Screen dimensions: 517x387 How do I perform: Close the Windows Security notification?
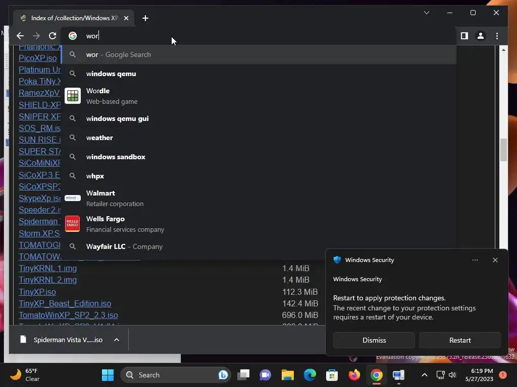tap(495, 260)
